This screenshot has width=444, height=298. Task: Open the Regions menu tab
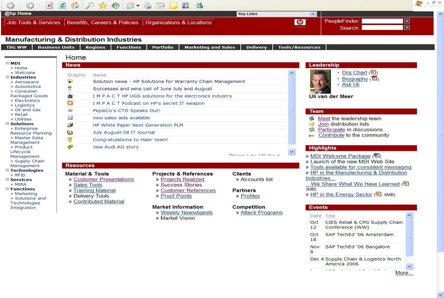pos(96,47)
